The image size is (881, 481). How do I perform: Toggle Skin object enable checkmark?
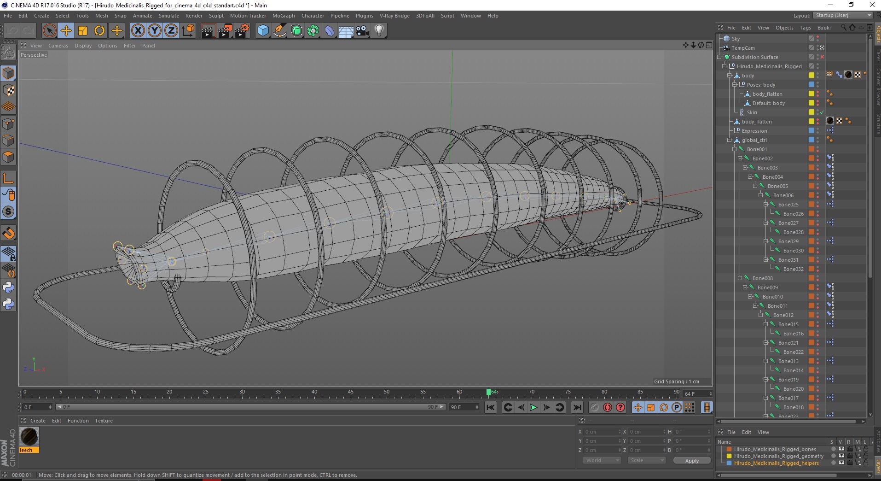click(x=822, y=112)
